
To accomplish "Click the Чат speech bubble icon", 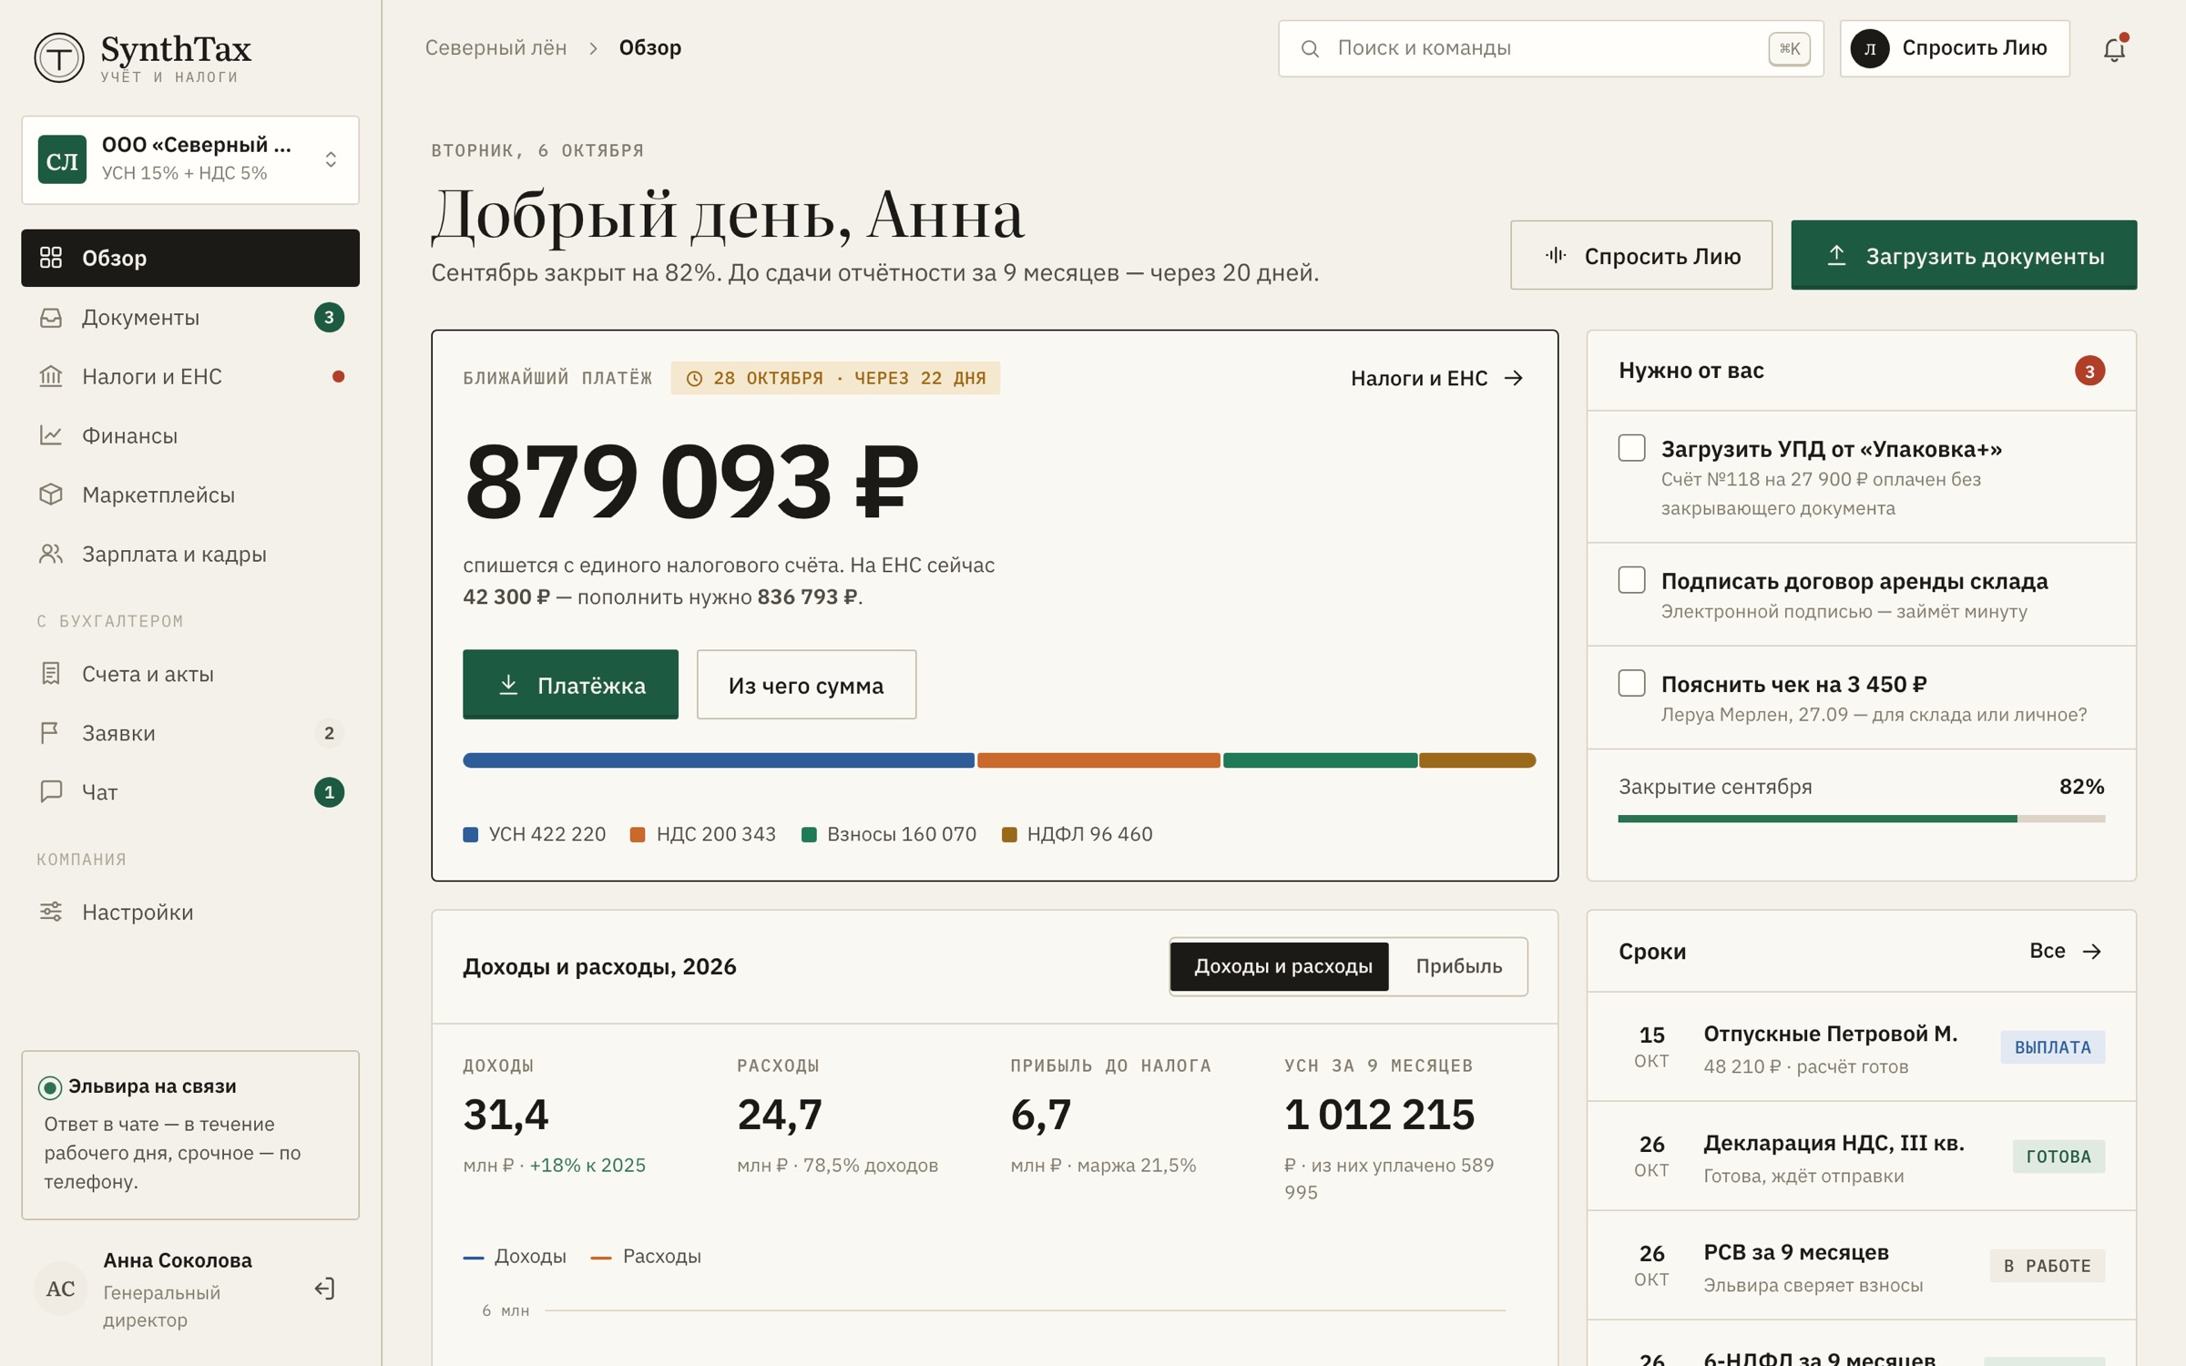I will pos(51,792).
